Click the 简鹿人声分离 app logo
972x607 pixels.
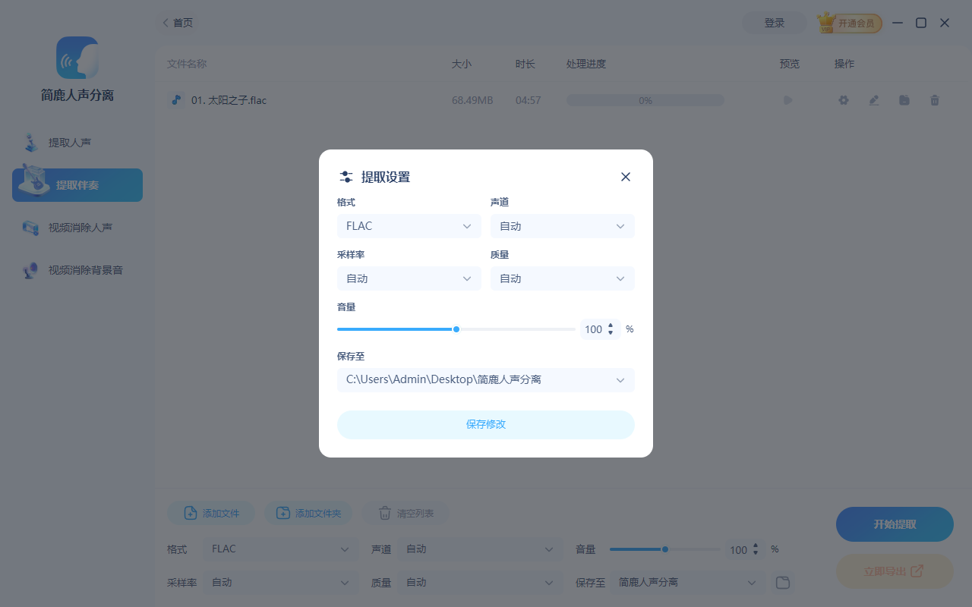(77, 58)
